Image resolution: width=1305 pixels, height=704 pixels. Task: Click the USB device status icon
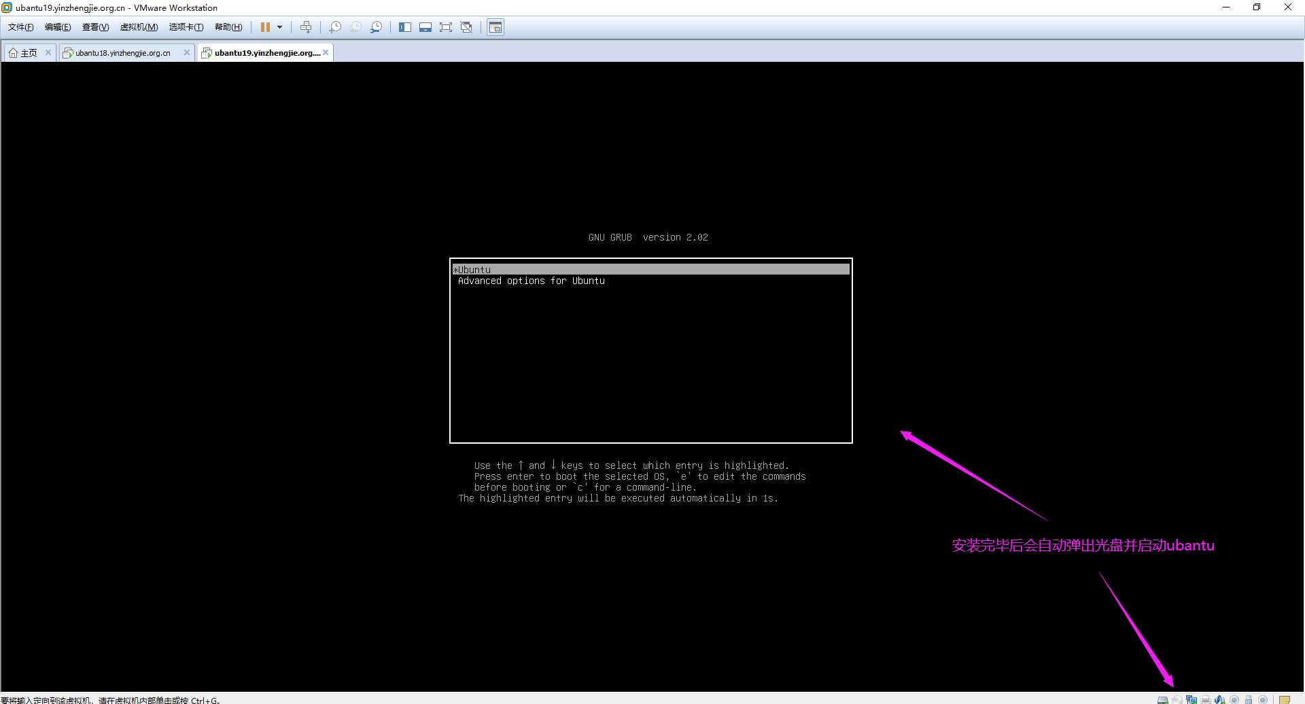point(1249,699)
